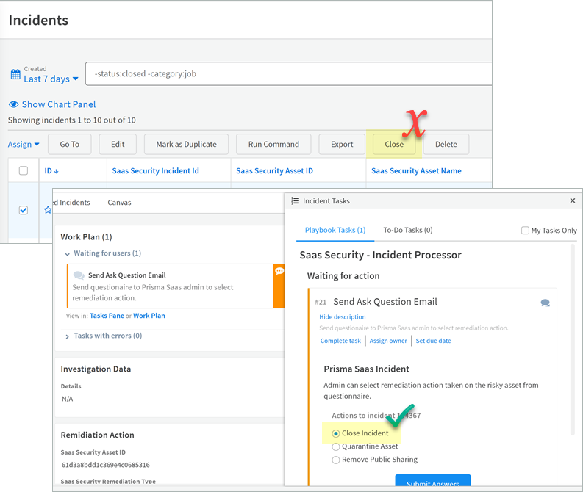The height and width of the screenshot is (492, 583).
Task: Sort by Saas Security Asset Name column
Action: click(x=416, y=171)
